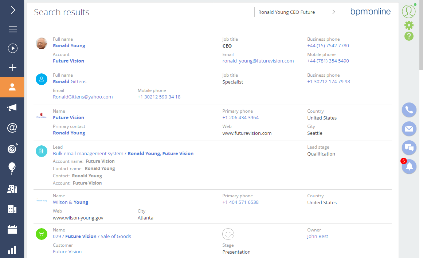The image size is (423, 258).
Task: Open the calendar icon section in sidebar
Action: point(12,230)
